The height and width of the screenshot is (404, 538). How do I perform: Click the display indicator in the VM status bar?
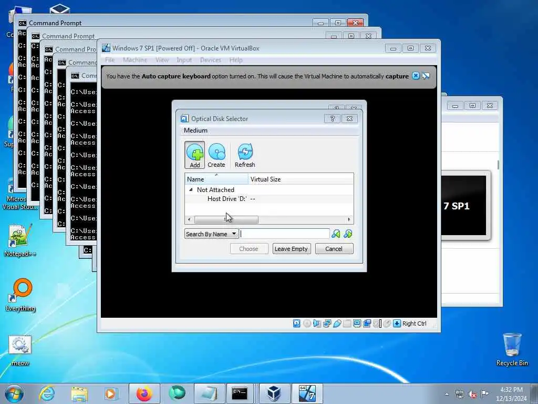tap(357, 324)
